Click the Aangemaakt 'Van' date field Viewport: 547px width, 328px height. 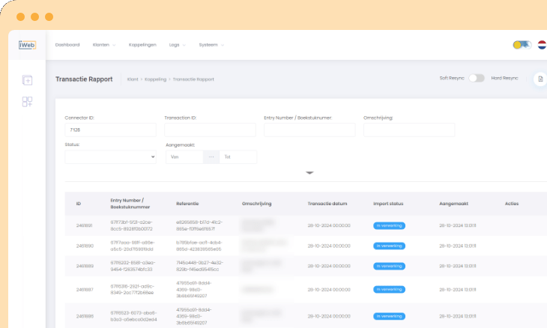pyautogui.click(x=184, y=157)
